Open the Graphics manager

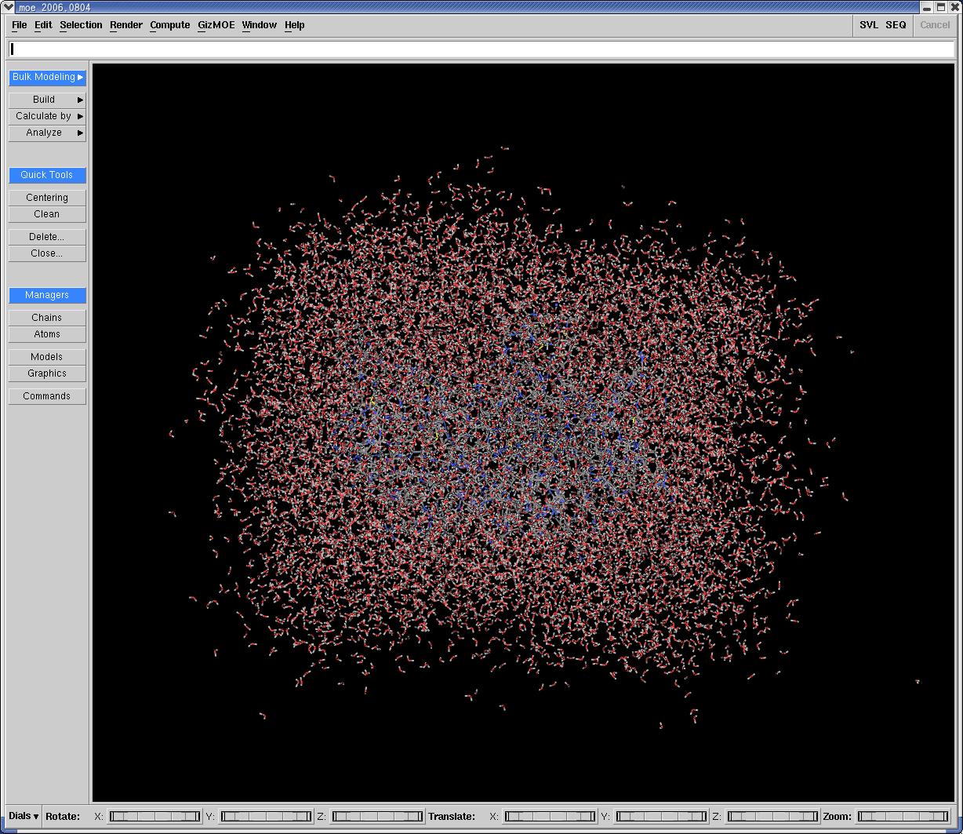[x=47, y=373]
